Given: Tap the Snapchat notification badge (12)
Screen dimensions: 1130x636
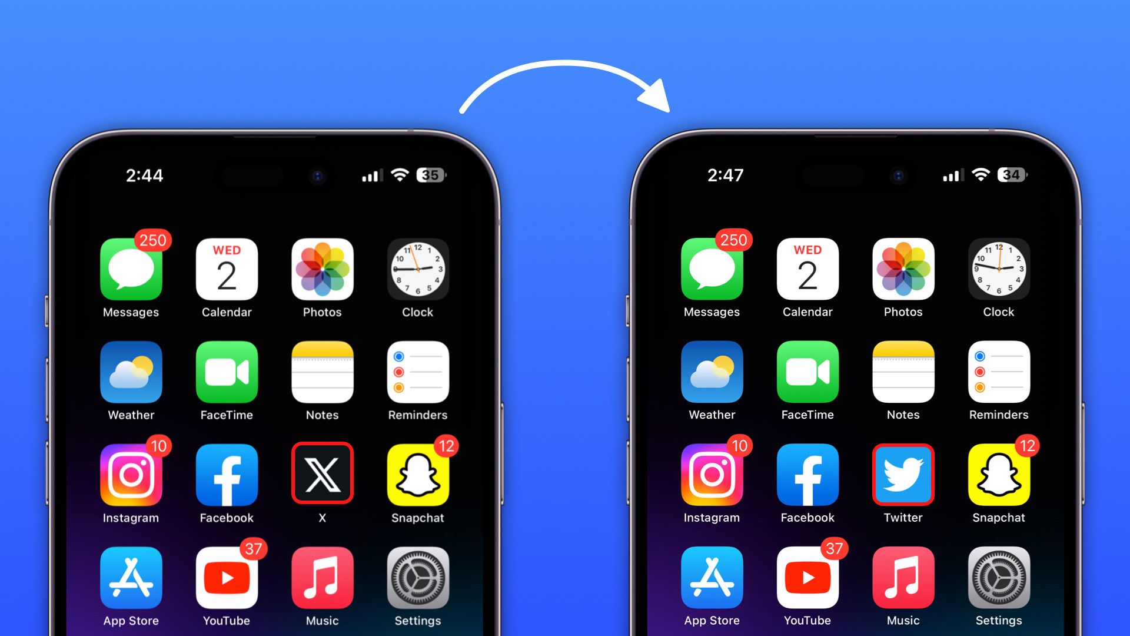Looking at the screenshot, I should [448, 443].
